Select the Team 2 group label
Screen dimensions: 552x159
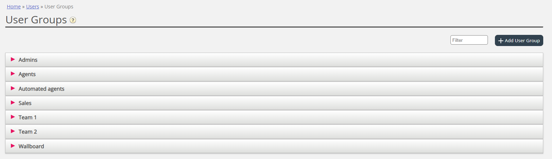(28, 132)
